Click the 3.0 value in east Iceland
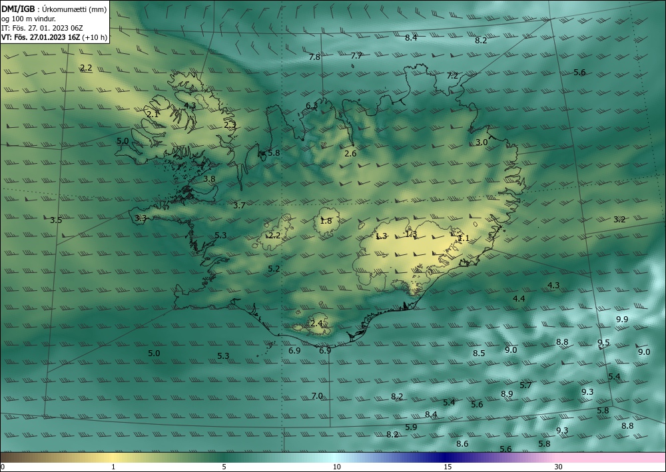The image size is (666, 472). (x=482, y=142)
